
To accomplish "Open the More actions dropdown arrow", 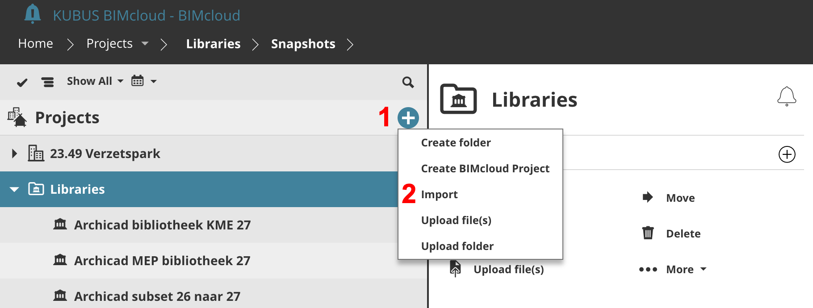I will (x=703, y=269).
